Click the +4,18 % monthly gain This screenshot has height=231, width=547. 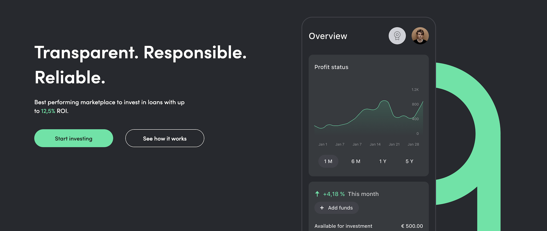pyautogui.click(x=334, y=194)
